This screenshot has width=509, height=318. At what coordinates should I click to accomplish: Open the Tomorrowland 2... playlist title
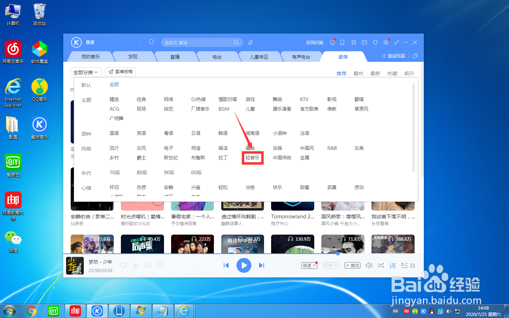click(293, 217)
